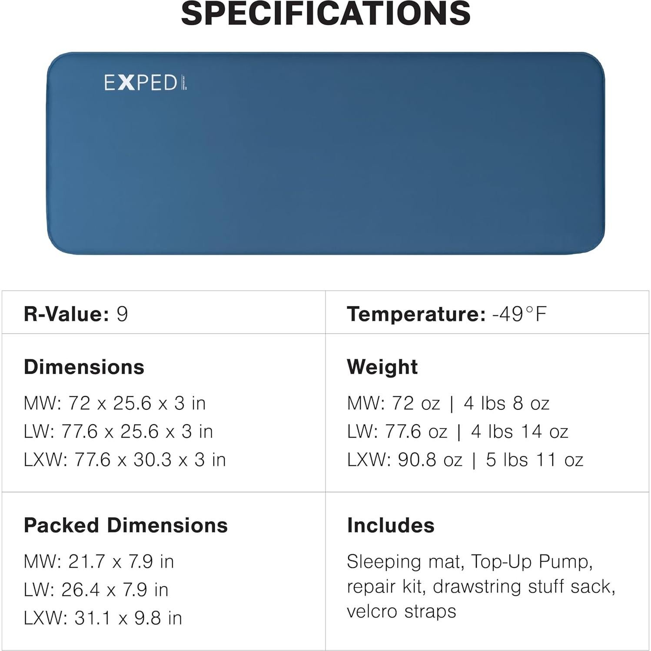Click the 'velcro straps' text

(401, 611)
